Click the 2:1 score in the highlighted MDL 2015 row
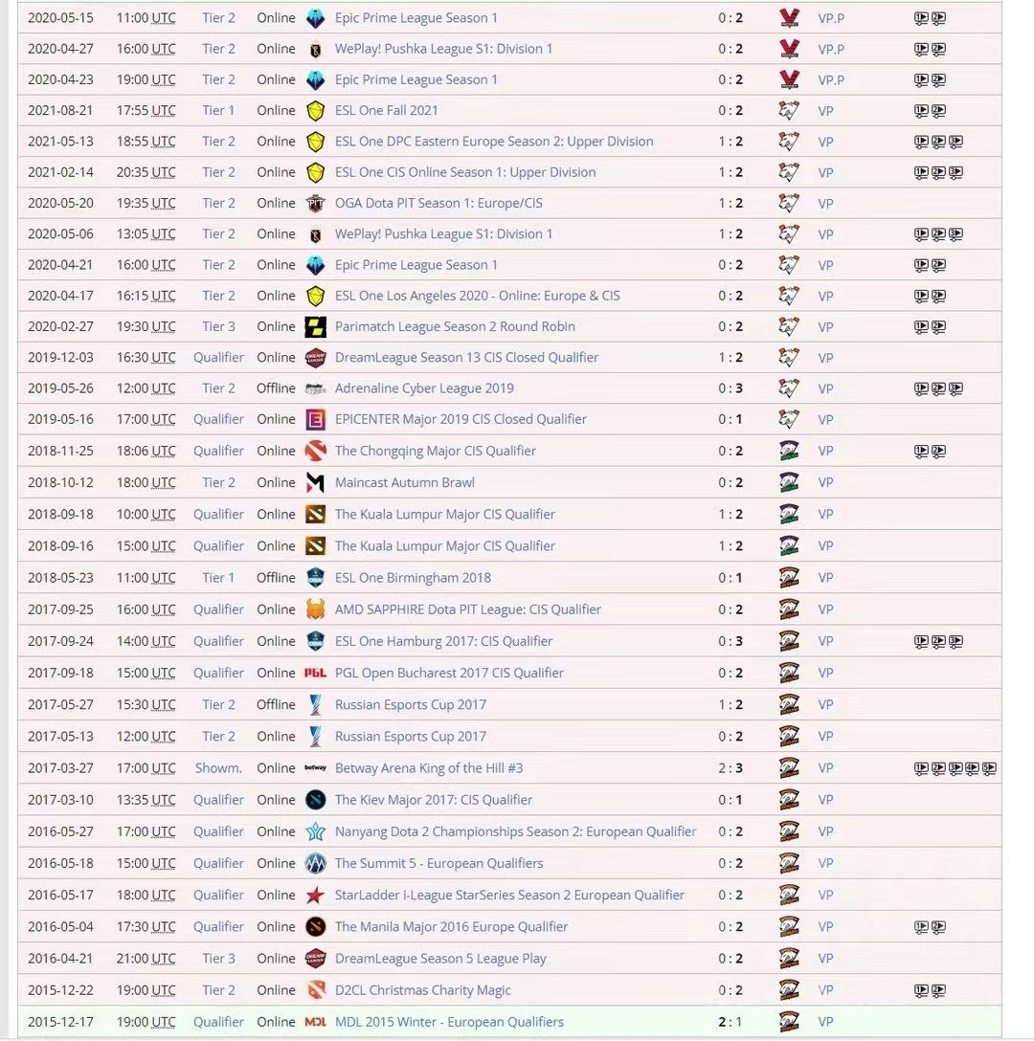 pyautogui.click(x=731, y=1021)
